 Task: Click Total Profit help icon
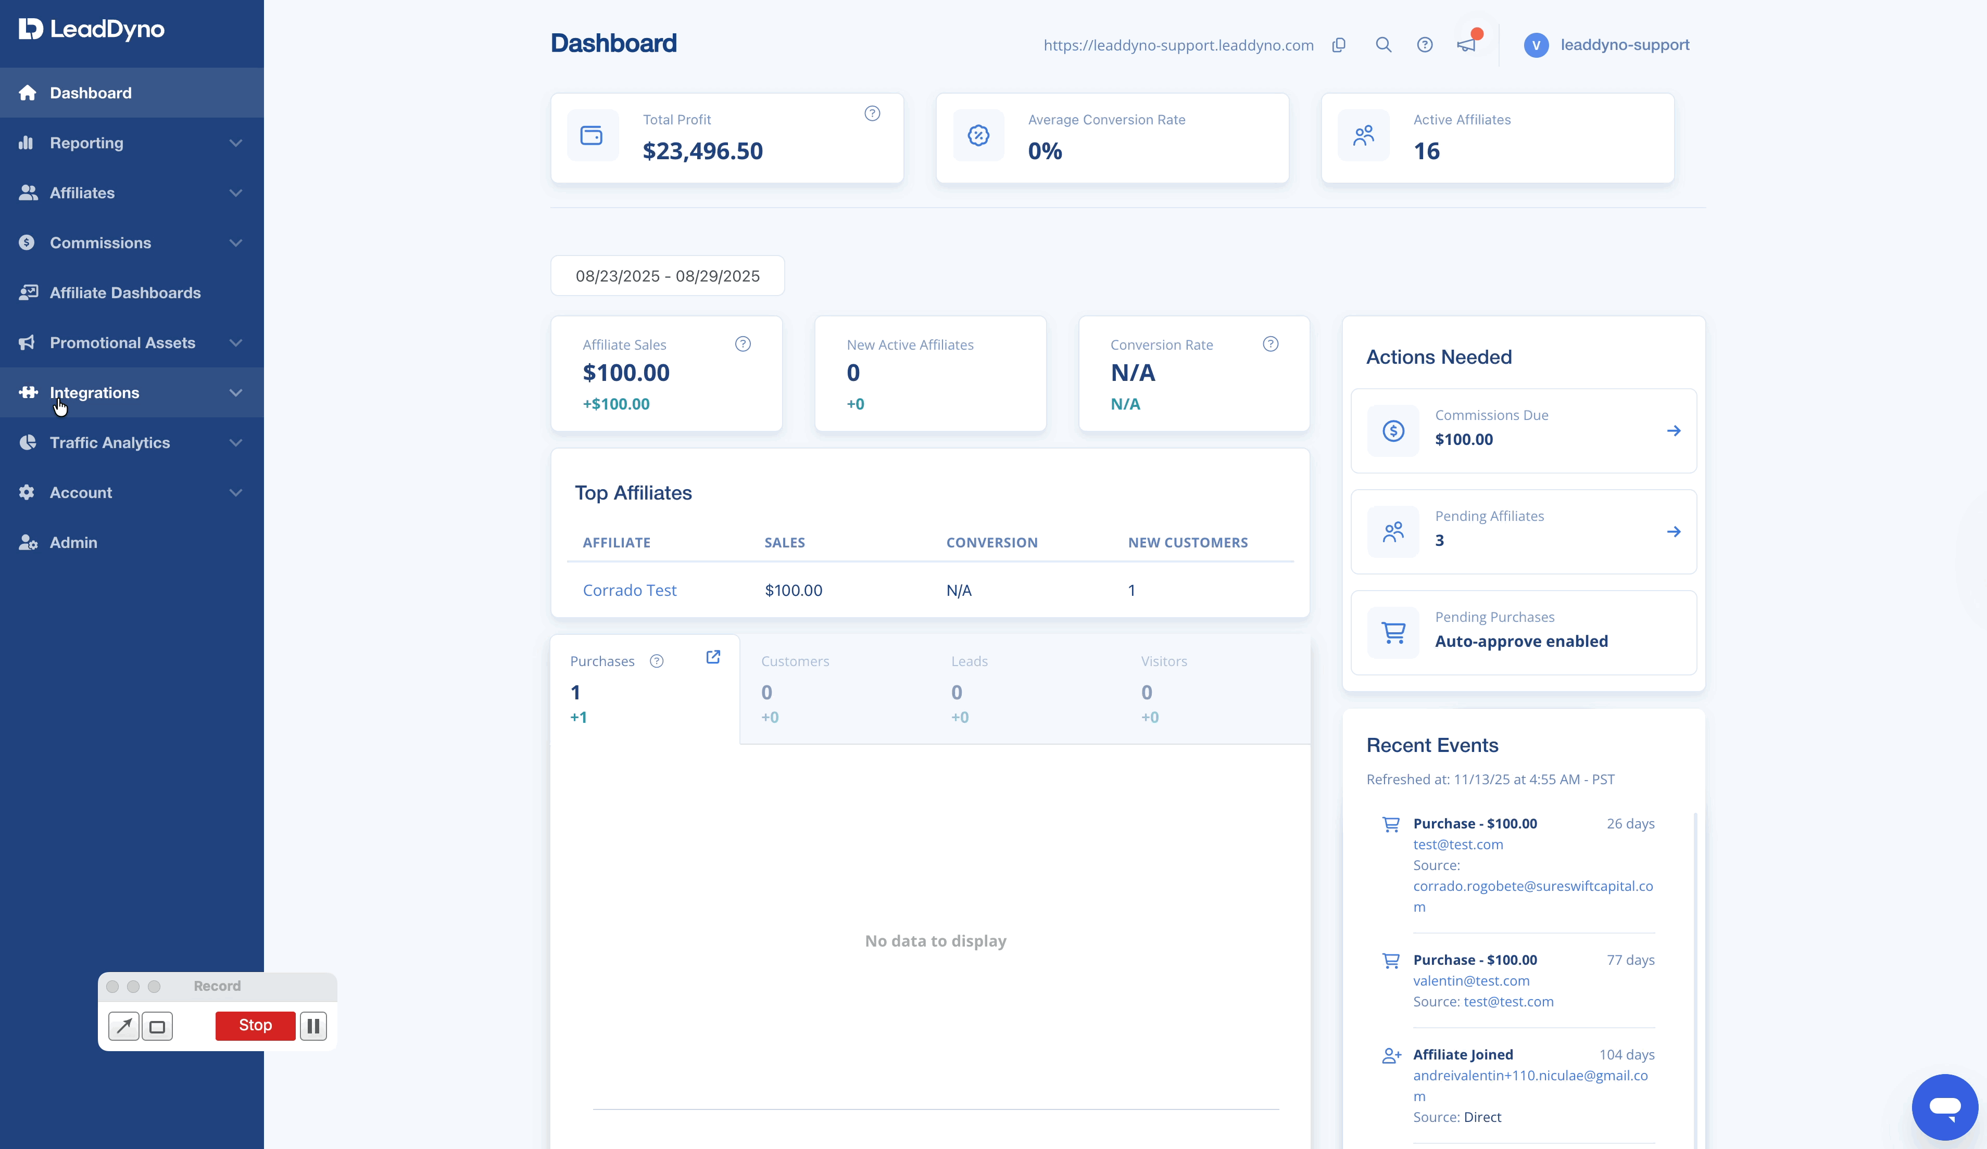(x=872, y=113)
